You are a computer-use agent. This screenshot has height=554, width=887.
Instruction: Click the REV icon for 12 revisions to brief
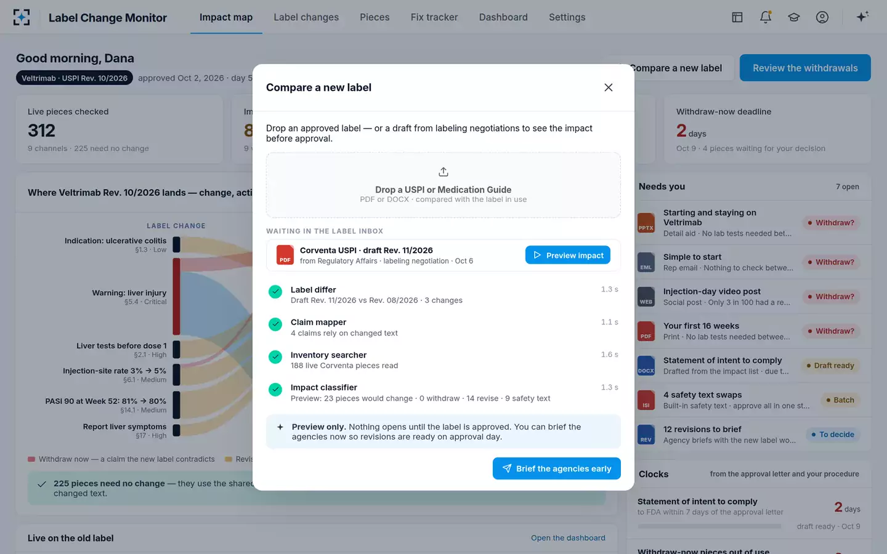coord(646,435)
